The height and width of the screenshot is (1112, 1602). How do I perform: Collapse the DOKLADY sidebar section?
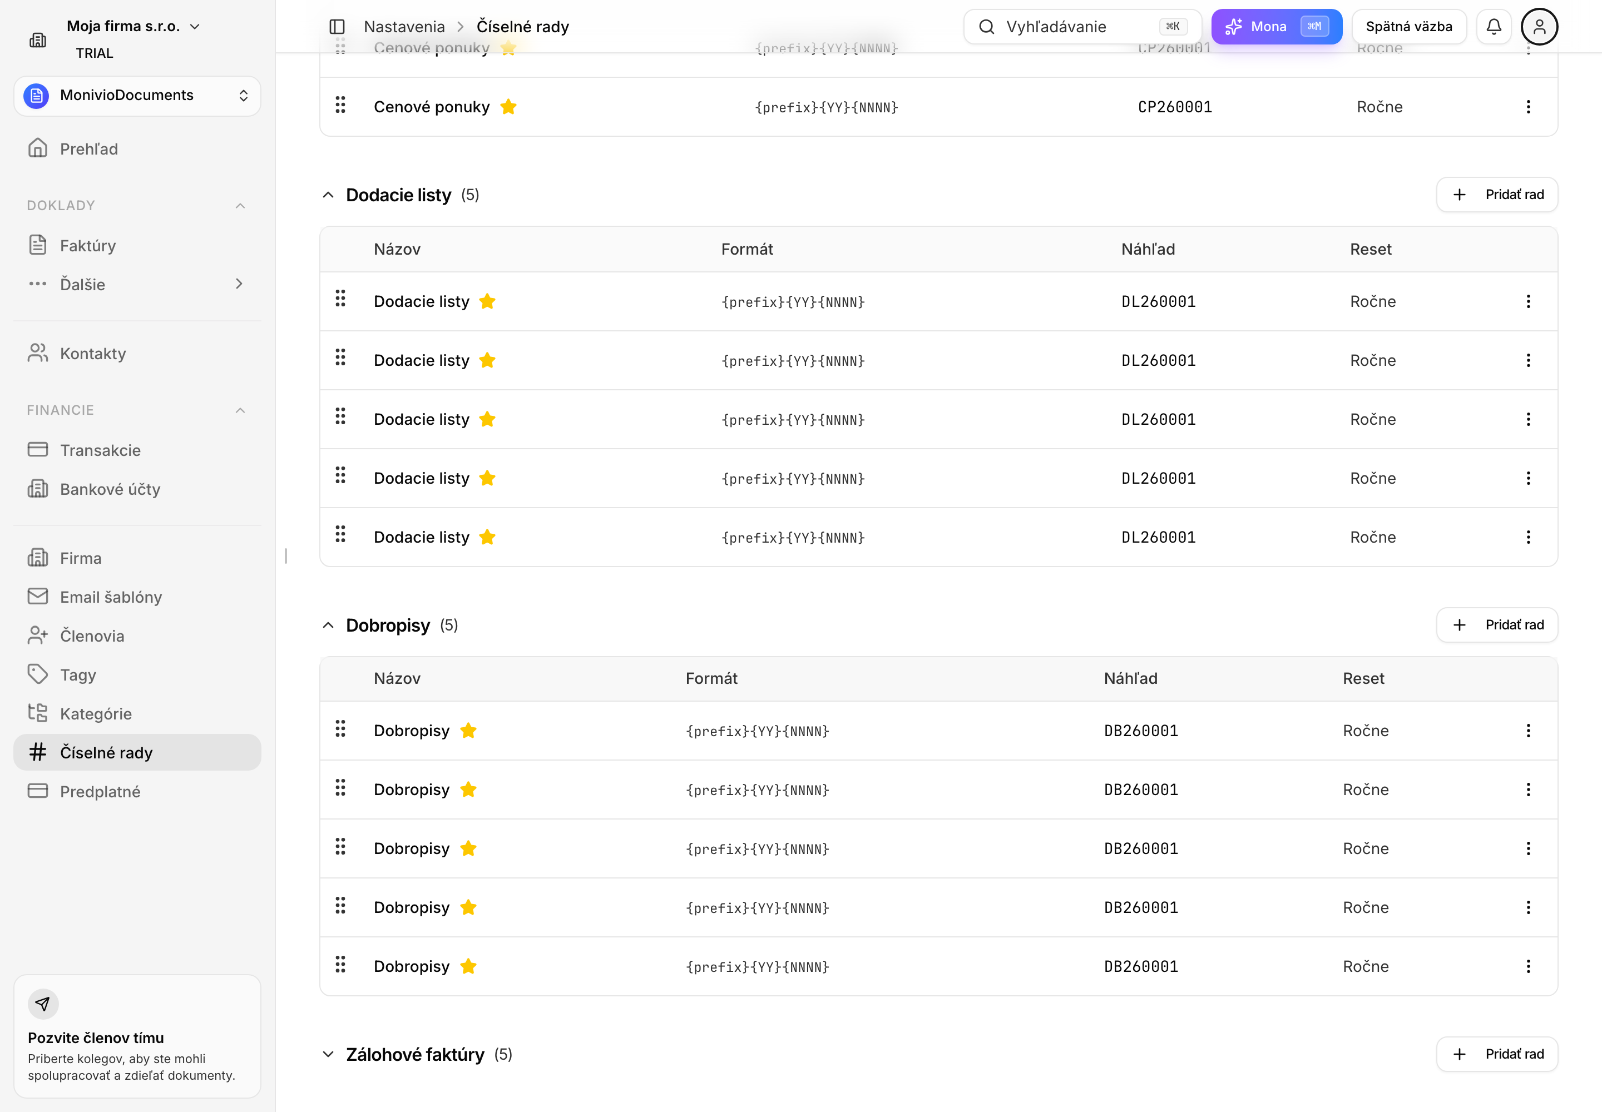240,206
